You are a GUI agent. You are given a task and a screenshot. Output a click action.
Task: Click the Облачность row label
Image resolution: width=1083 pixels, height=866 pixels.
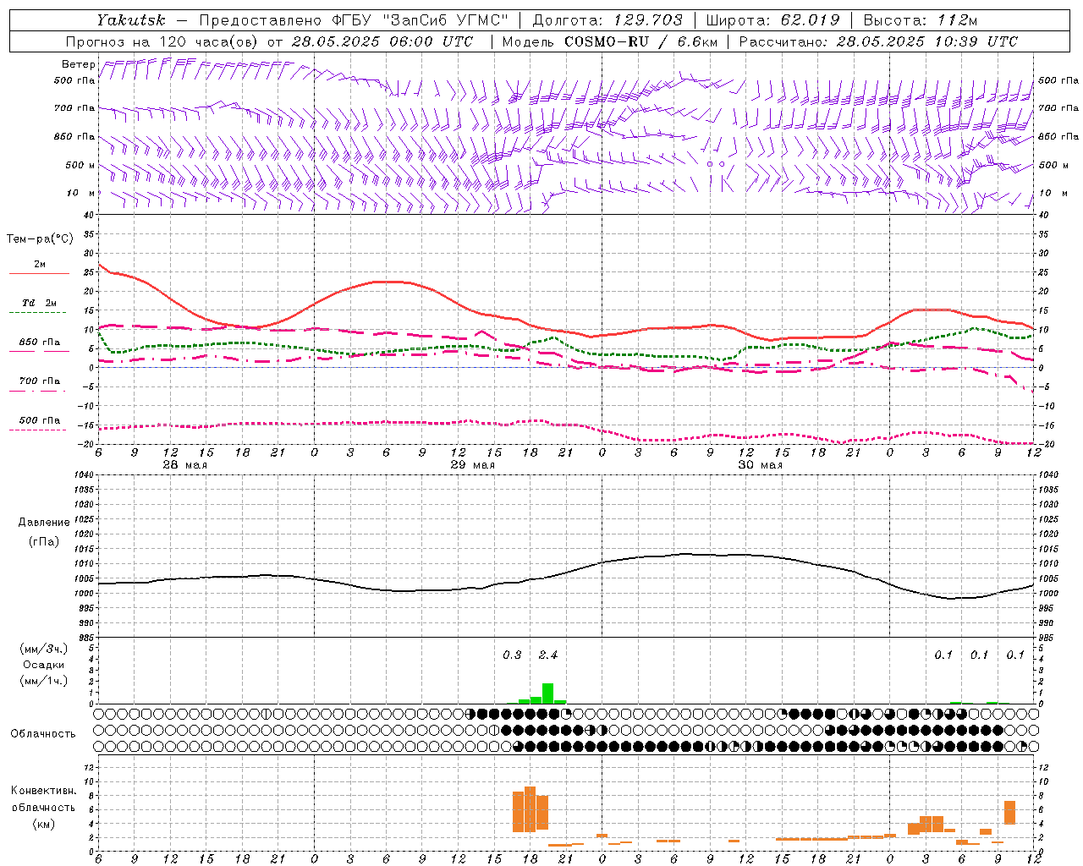click(42, 733)
